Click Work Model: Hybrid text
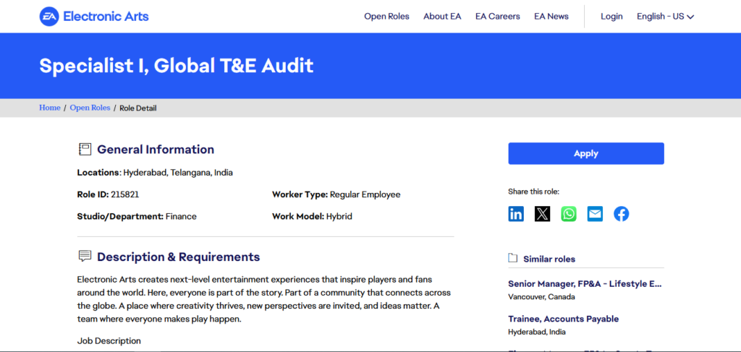The image size is (741, 352). [x=312, y=217]
